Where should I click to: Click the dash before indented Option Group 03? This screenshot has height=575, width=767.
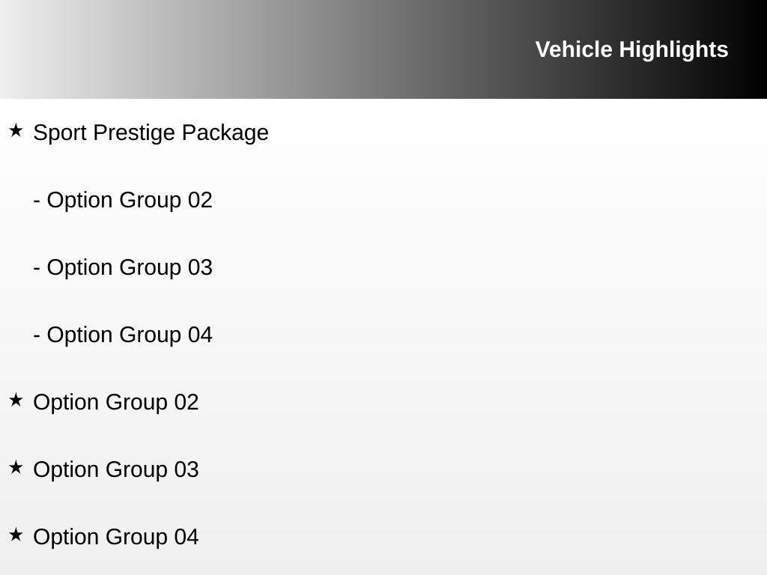pos(36,268)
